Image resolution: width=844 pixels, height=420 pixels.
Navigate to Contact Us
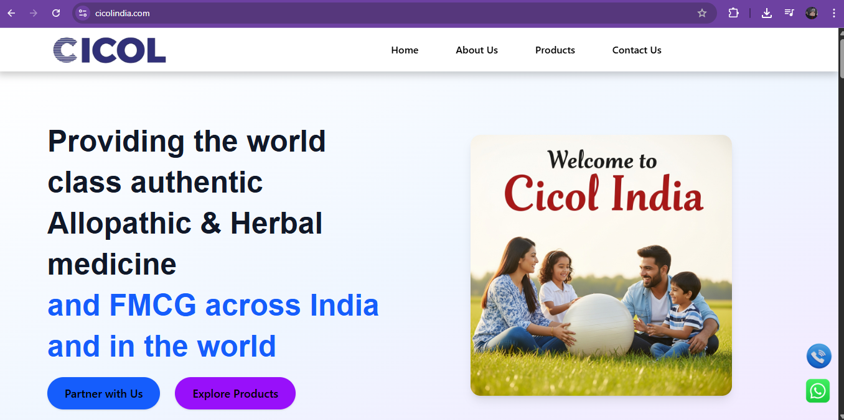[637, 50]
